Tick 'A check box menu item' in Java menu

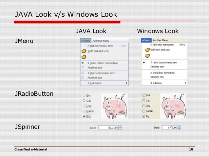(x=104, y=73)
